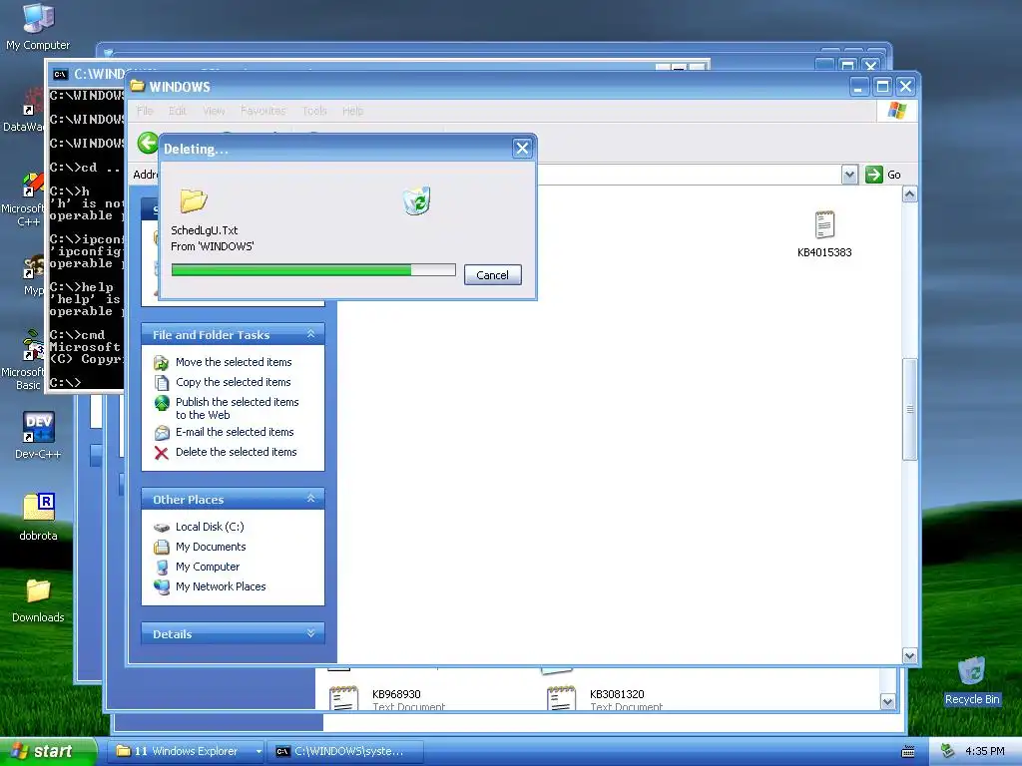The height and width of the screenshot is (766, 1022).
Task: Click the Move the selected items icon
Action: (161, 363)
